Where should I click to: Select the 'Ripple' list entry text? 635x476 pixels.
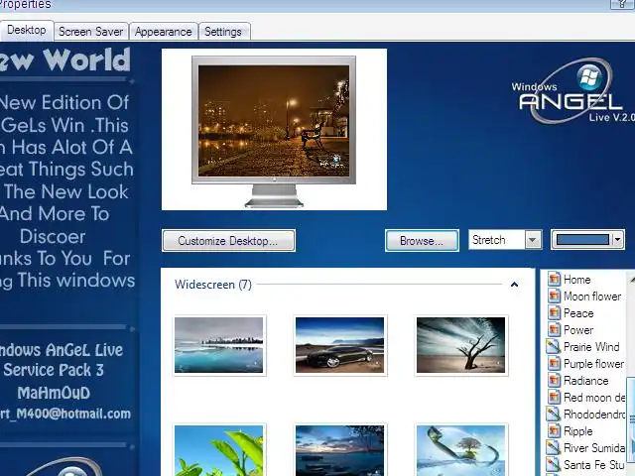[577, 431]
